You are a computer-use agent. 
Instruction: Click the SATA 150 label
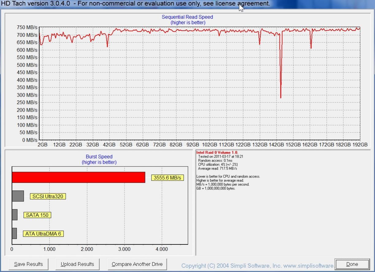pyautogui.click(x=37, y=215)
